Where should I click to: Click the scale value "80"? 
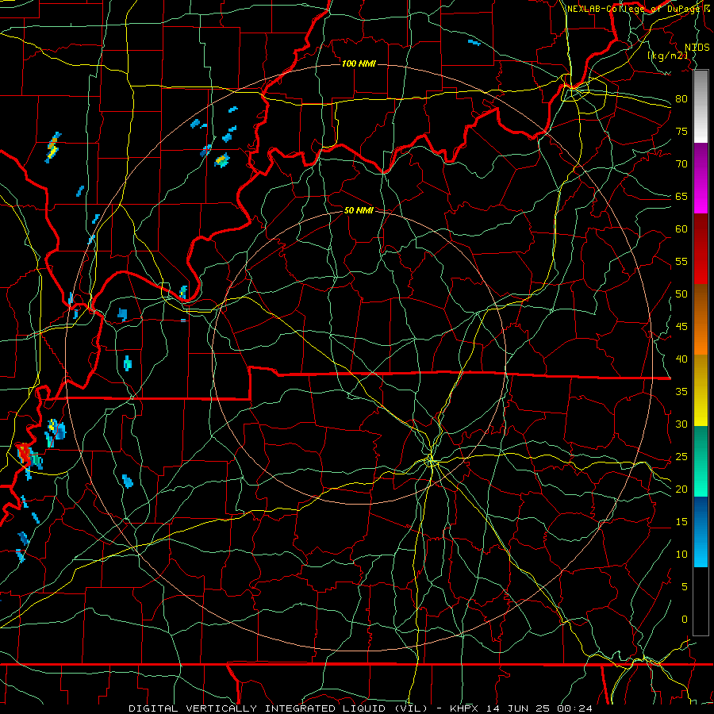tap(681, 99)
